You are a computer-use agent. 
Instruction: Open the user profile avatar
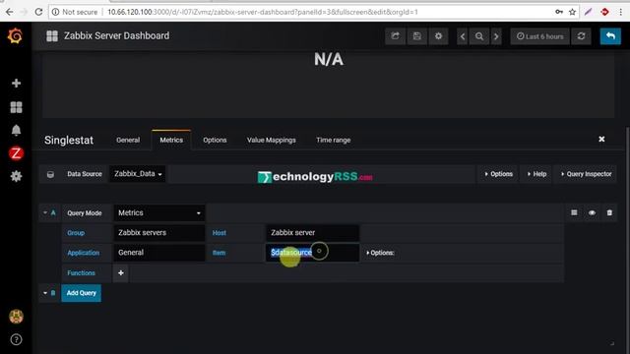16,317
